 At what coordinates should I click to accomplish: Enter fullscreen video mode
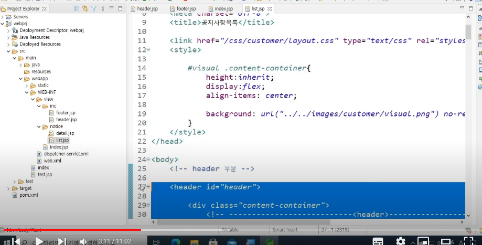coord(469,241)
